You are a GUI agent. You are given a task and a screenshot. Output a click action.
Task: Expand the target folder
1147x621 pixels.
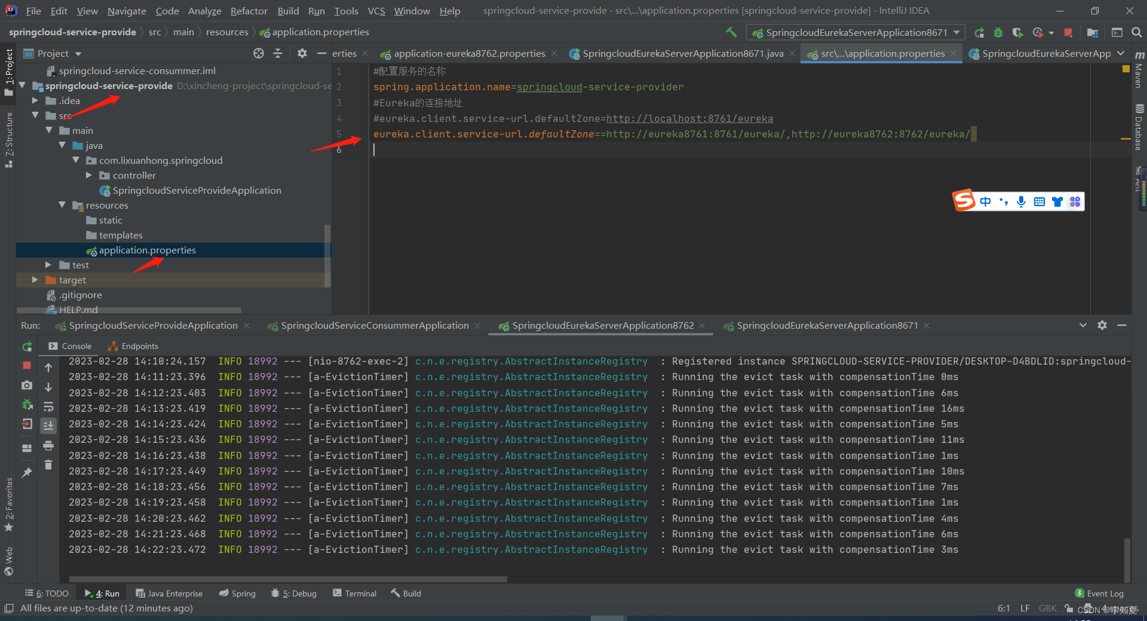tap(35, 280)
